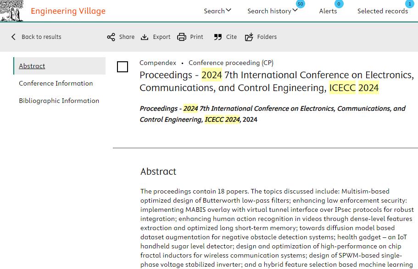Click the italic proceedings source title link
The width and height of the screenshot is (418, 269).
pyautogui.click(x=273, y=114)
